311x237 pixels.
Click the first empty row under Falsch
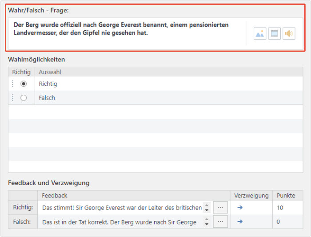tap(155, 112)
